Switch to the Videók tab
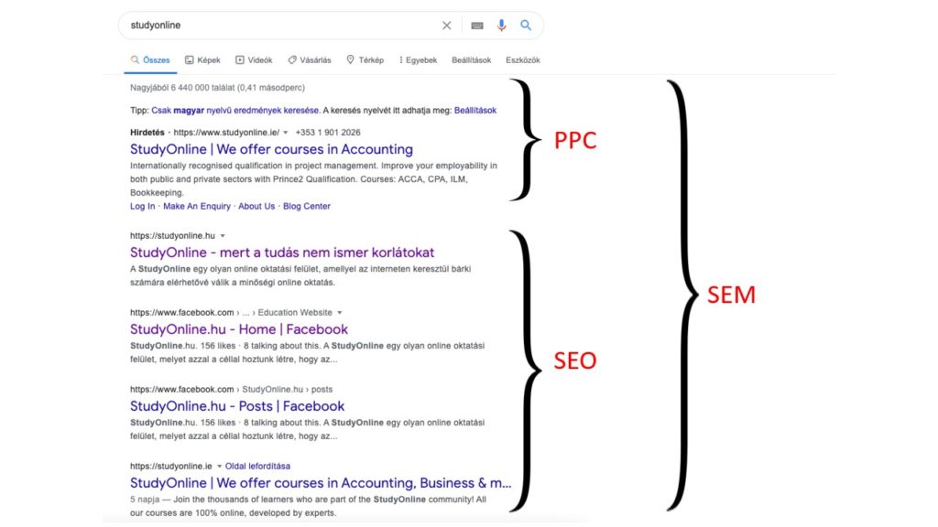This screenshot has height=527, width=938. 254,59
